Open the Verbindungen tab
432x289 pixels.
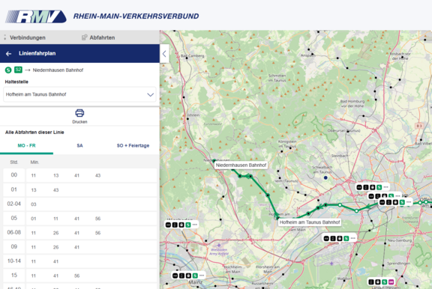tap(28, 37)
